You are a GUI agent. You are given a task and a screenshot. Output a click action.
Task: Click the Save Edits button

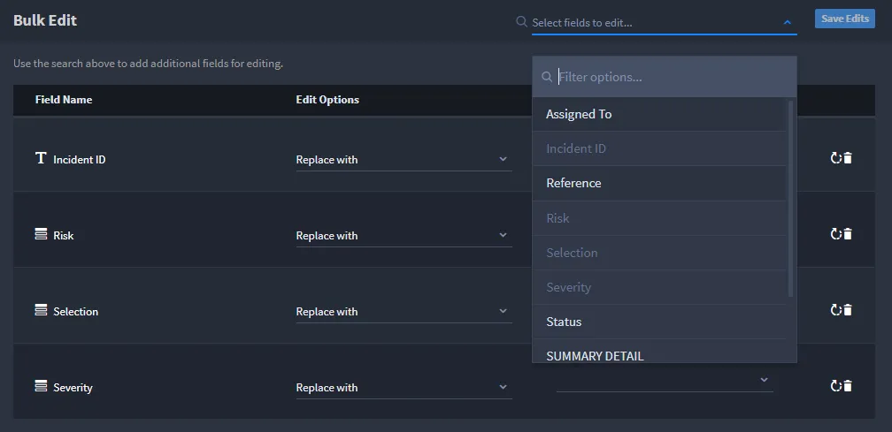(x=845, y=19)
